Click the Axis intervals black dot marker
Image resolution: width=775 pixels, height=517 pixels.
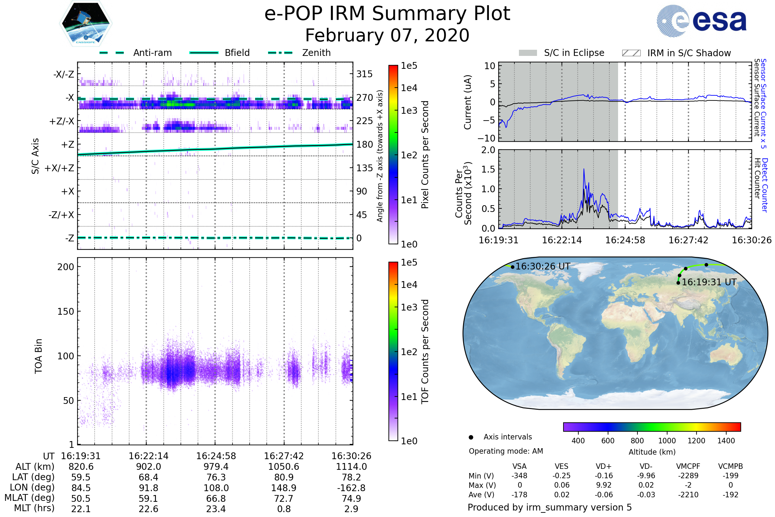tap(471, 437)
